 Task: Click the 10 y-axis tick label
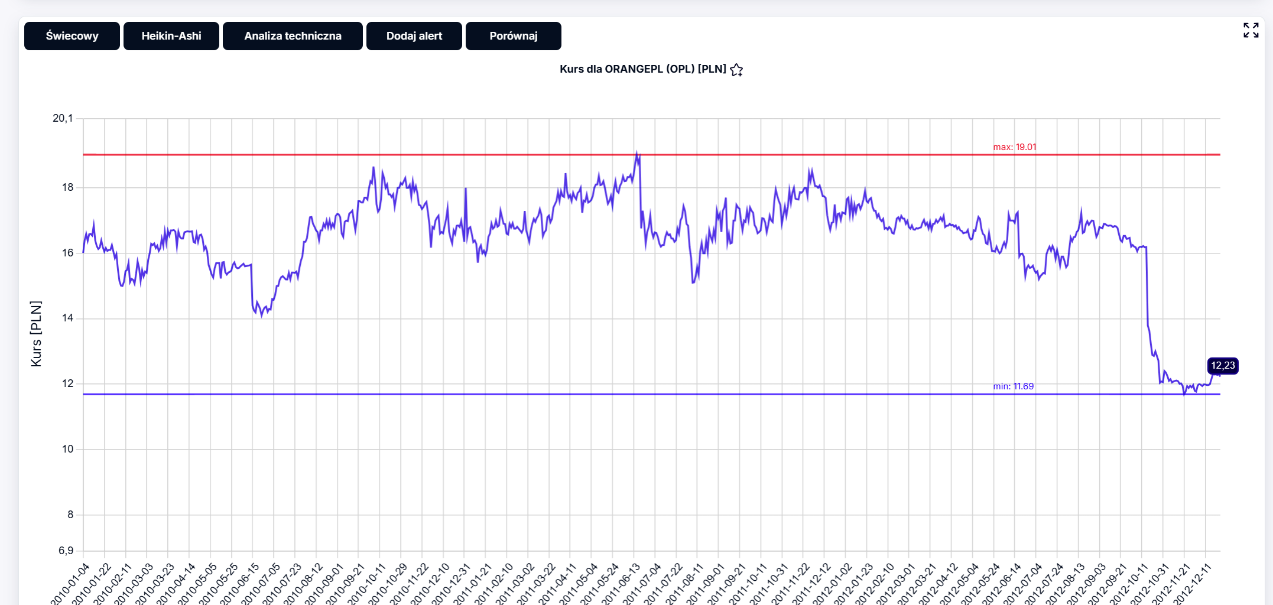pyautogui.click(x=68, y=449)
